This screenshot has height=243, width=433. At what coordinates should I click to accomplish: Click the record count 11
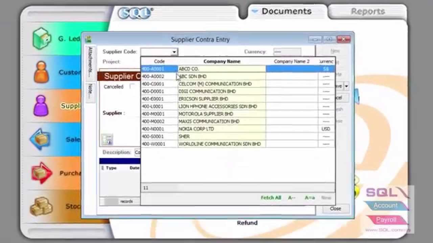146,188
